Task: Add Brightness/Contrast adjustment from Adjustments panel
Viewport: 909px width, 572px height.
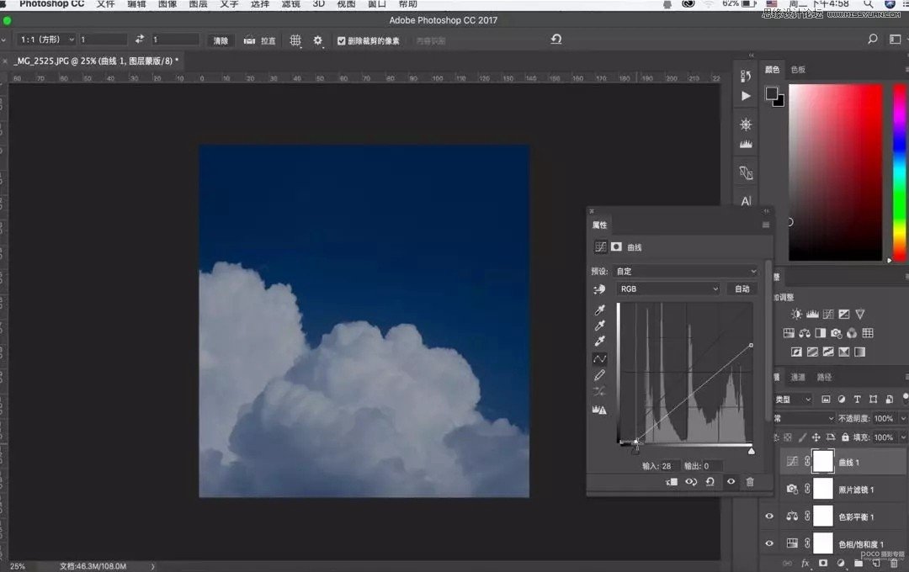Action: pos(796,314)
